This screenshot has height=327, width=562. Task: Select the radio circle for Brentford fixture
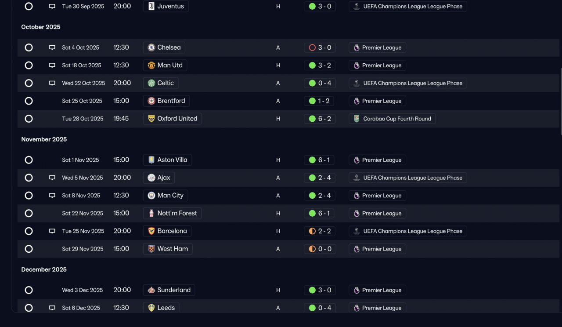(x=29, y=101)
